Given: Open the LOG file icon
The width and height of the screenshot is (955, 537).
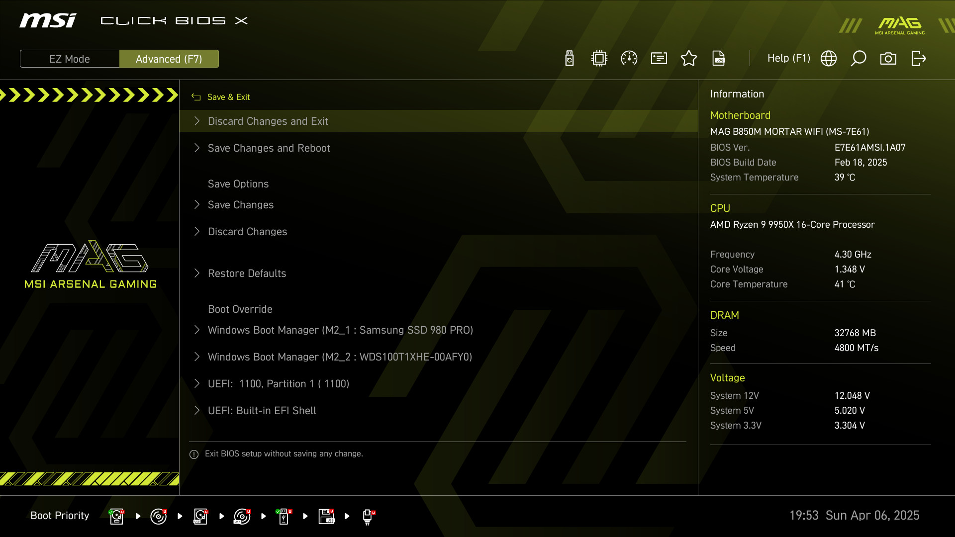Looking at the screenshot, I should 719,59.
